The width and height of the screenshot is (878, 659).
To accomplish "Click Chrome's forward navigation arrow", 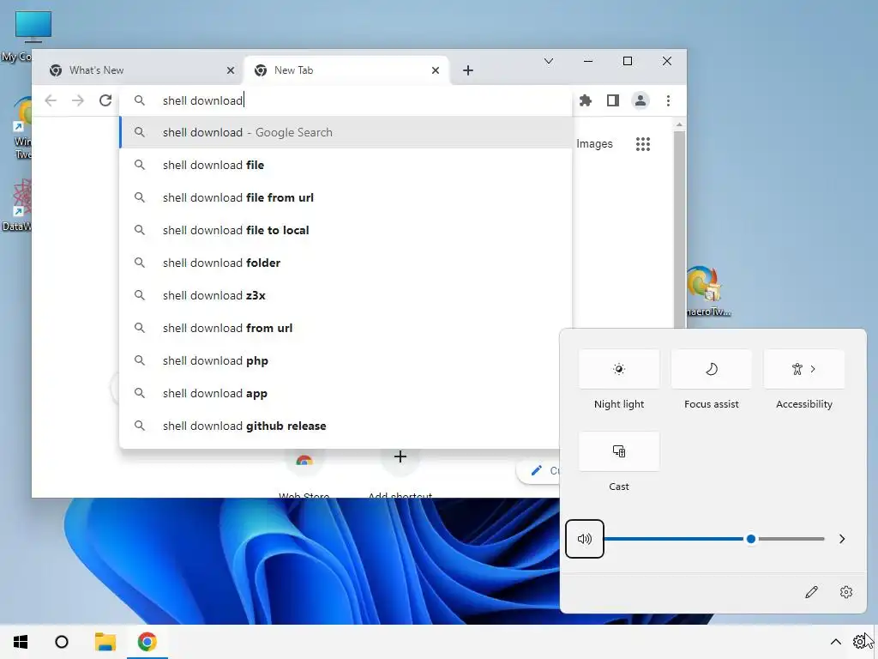I will 78,100.
